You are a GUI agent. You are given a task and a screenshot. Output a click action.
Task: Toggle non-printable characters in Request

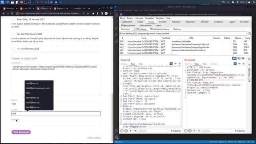click(175, 64)
